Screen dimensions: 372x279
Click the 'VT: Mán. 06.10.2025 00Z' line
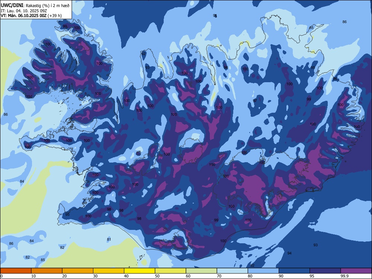click(23, 16)
